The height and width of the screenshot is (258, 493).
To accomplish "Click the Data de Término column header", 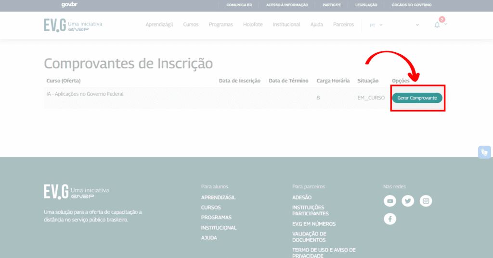I will coord(288,81).
